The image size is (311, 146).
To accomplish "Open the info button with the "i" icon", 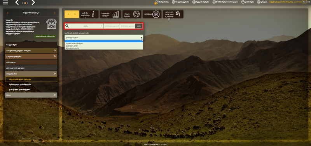I will 89,14.
